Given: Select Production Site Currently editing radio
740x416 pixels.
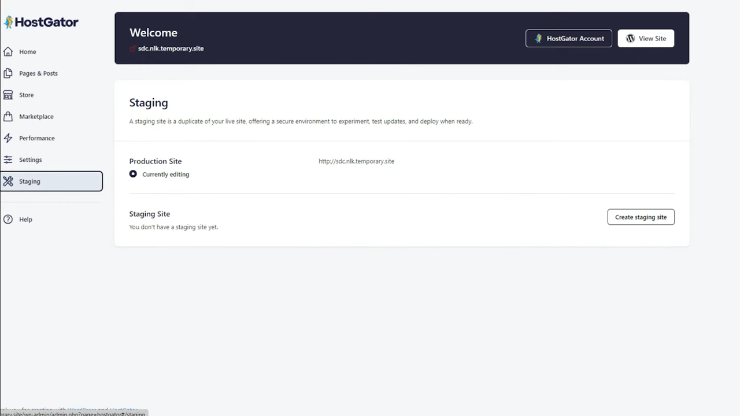Looking at the screenshot, I should [x=133, y=174].
